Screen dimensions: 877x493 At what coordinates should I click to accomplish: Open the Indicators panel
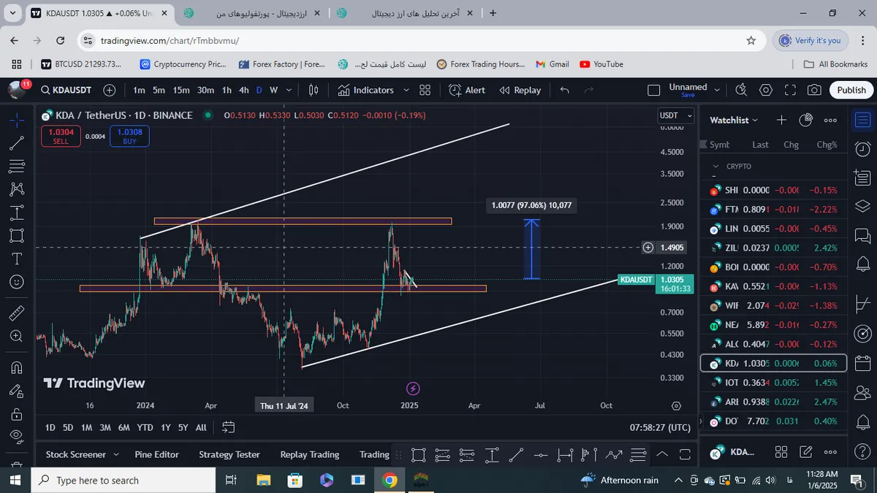(365, 90)
